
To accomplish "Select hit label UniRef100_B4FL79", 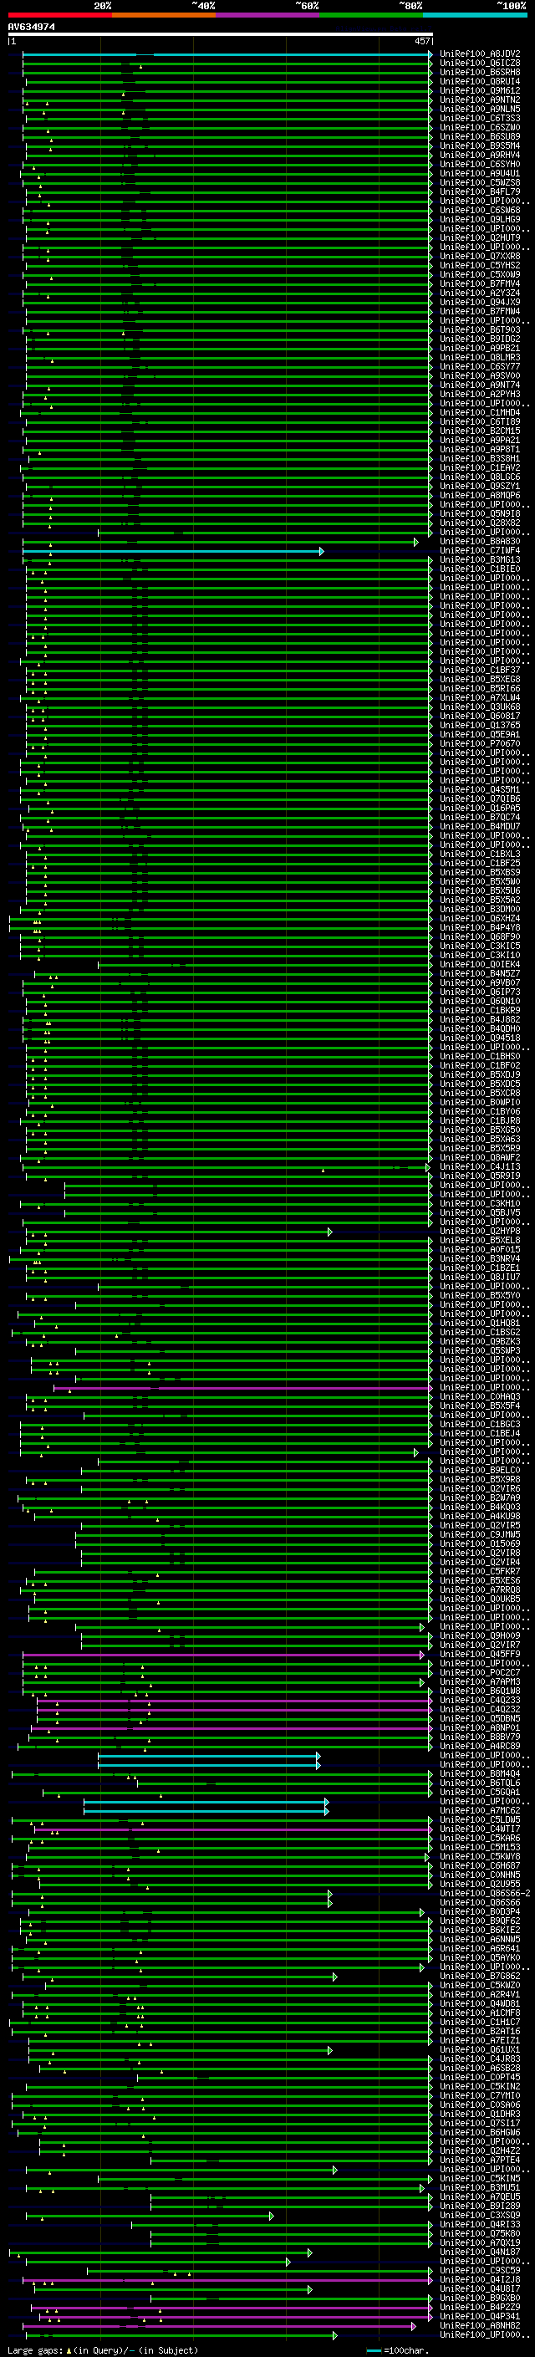I will pos(480,192).
